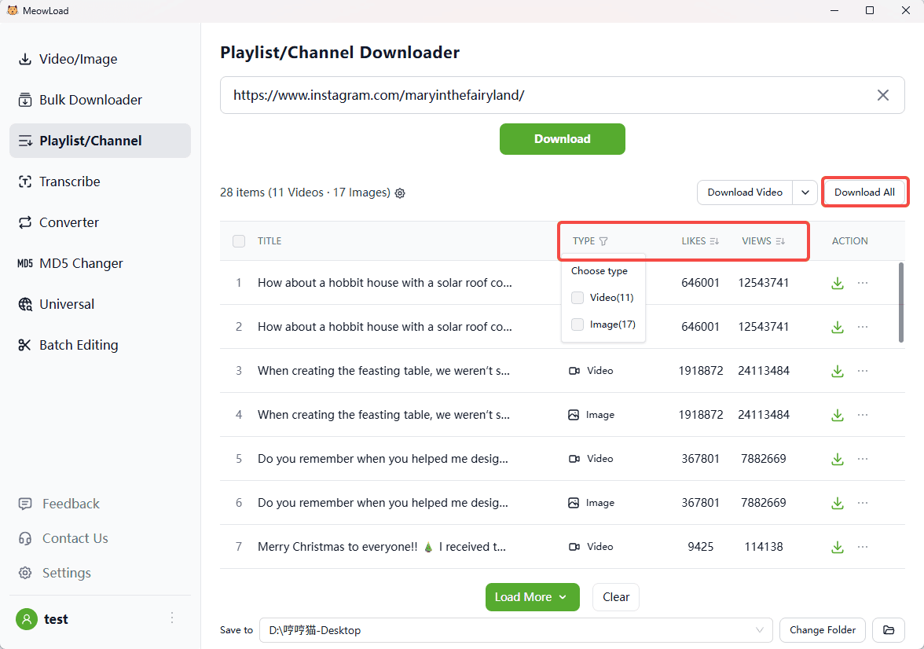Open the save folder via folder icon
924x649 pixels.
[x=889, y=630]
